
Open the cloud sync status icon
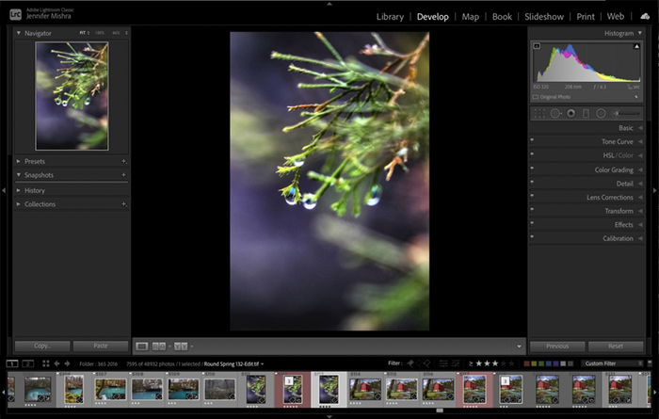pyautogui.click(x=645, y=16)
